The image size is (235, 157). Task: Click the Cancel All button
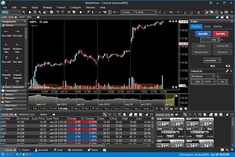point(222,46)
